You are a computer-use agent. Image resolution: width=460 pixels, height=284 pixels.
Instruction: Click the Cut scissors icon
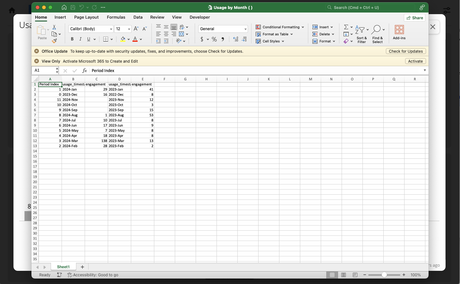(54, 27)
